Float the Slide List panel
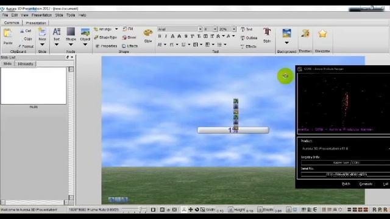The image size is (390, 219). [x=68, y=57]
